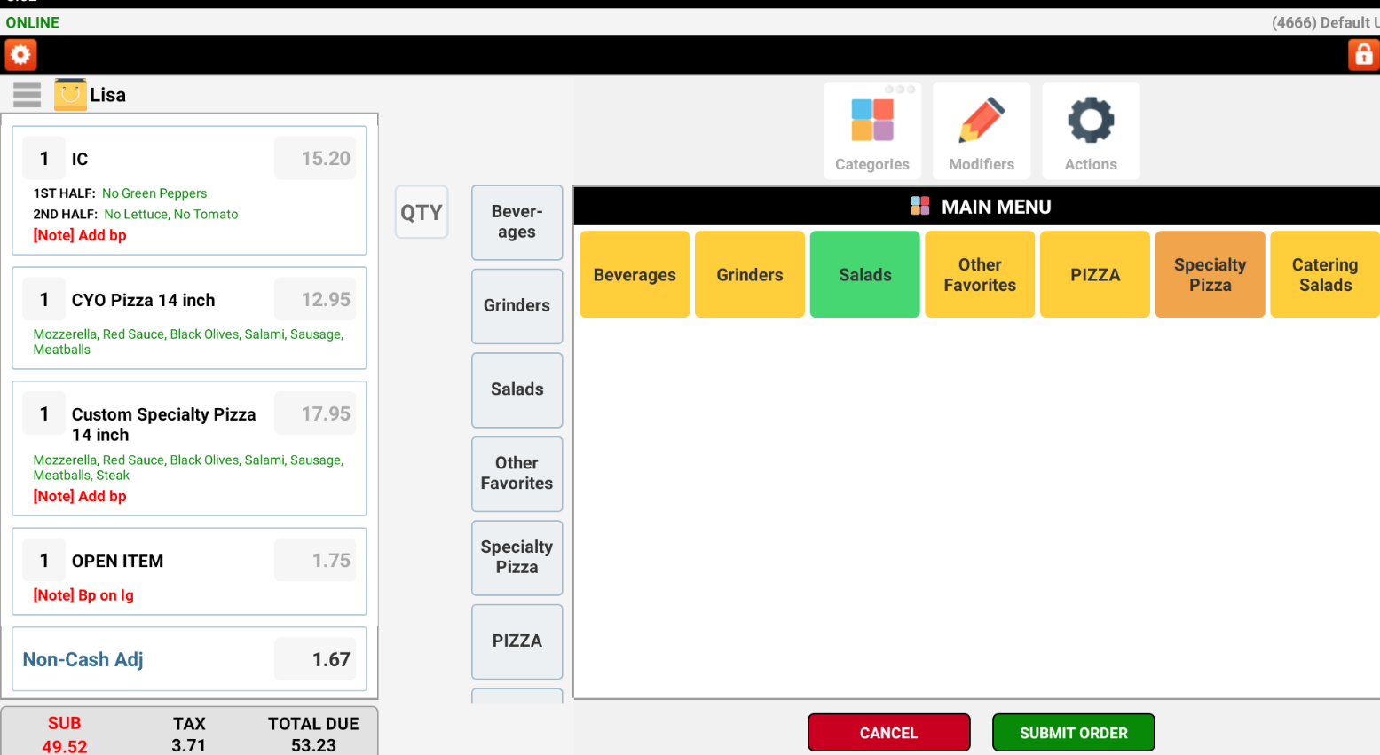The width and height of the screenshot is (1380, 755).
Task: Select the Grinders sidebar category
Action: 517,306
